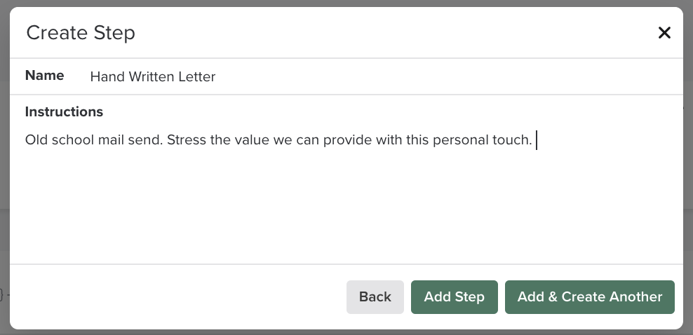Close the Create Step dialog

(664, 33)
